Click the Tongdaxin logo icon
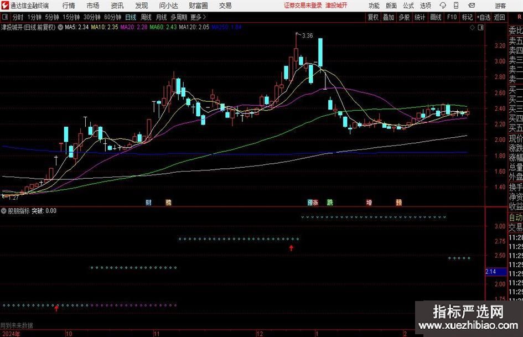 click(5, 6)
